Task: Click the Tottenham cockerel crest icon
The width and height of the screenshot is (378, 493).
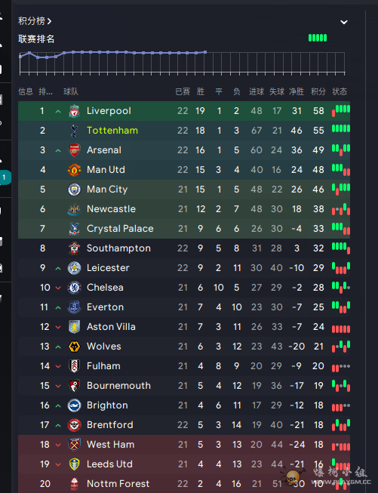Action: pyautogui.click(x=74, y=131)
